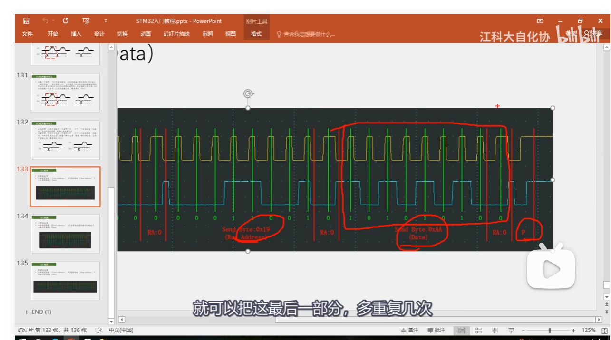Switch to Slide Sorter view icon
This screenshot has width=611, height=340.
tap(478, 330)
